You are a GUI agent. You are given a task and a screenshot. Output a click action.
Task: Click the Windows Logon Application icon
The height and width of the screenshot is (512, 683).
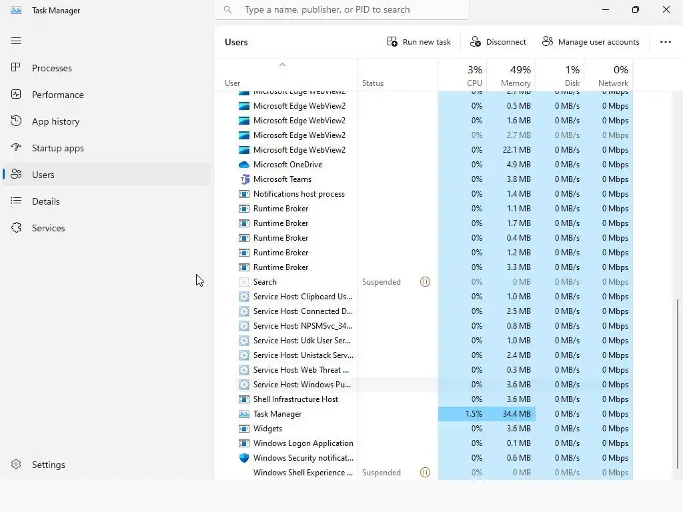244,443
